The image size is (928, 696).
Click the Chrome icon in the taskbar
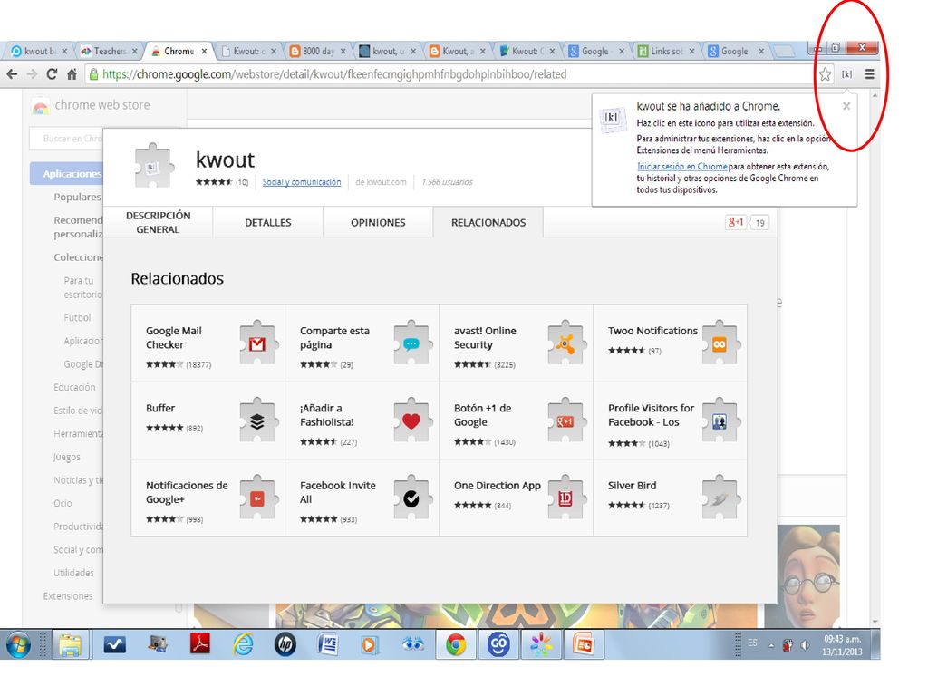456,644
